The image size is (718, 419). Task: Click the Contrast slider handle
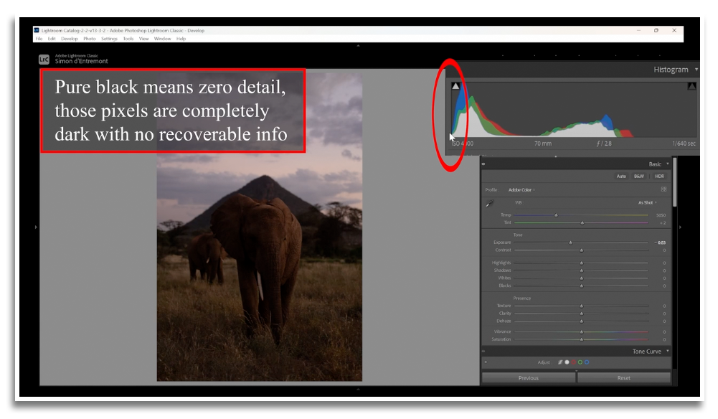pyautogui.click(x=582, y=250)
